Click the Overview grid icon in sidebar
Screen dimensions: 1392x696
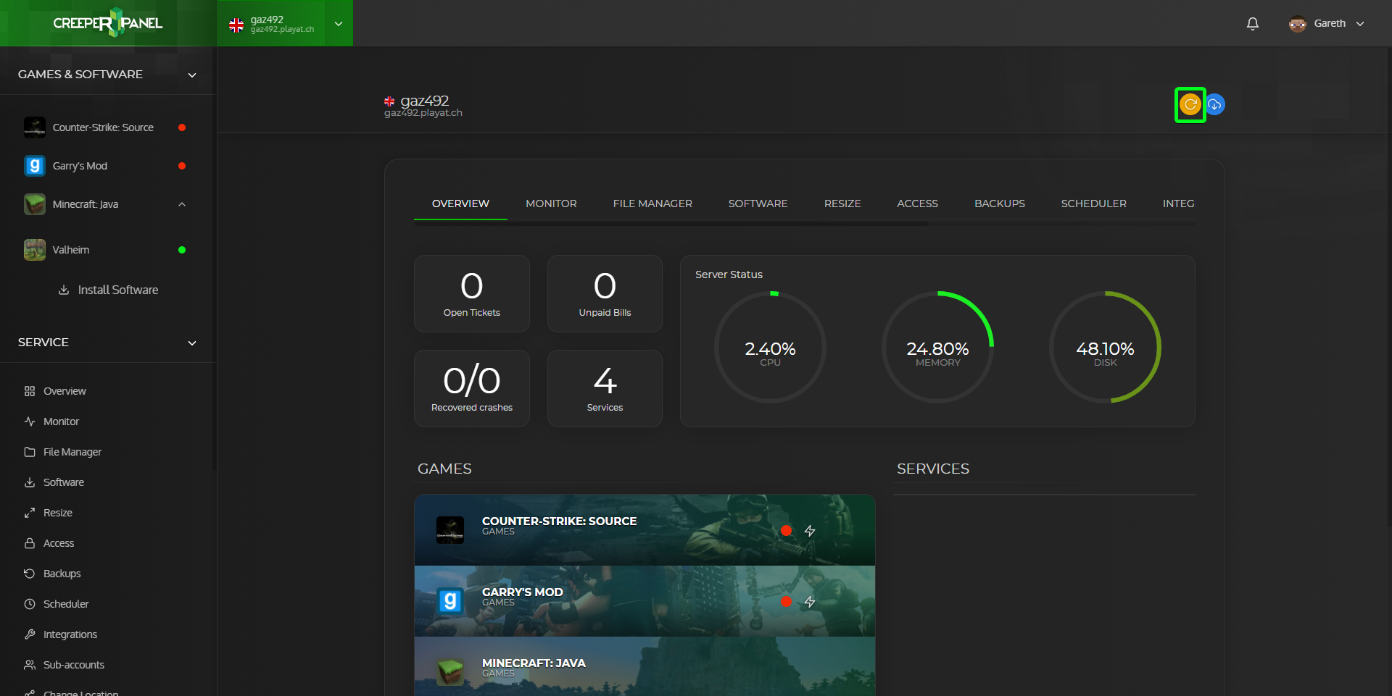point(30,391)
